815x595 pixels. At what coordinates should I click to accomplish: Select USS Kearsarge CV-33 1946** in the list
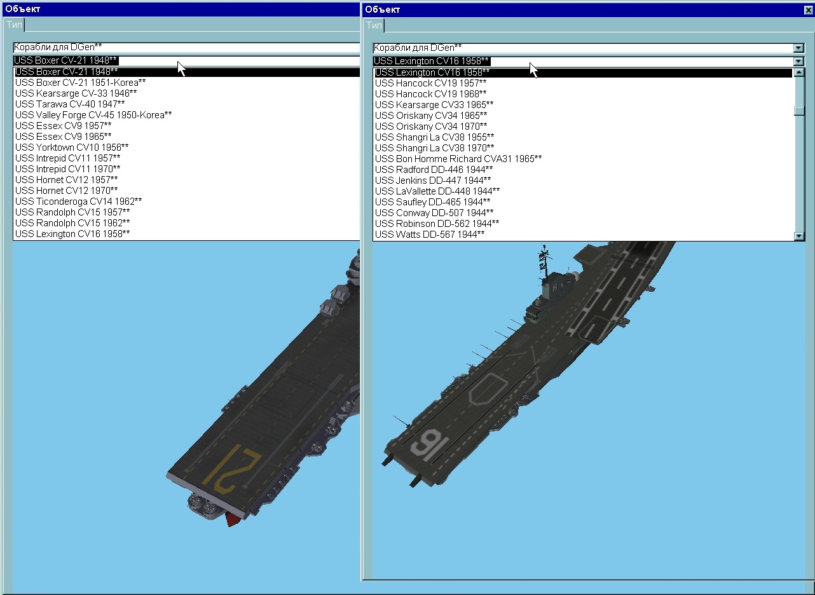tap(186, 93)
